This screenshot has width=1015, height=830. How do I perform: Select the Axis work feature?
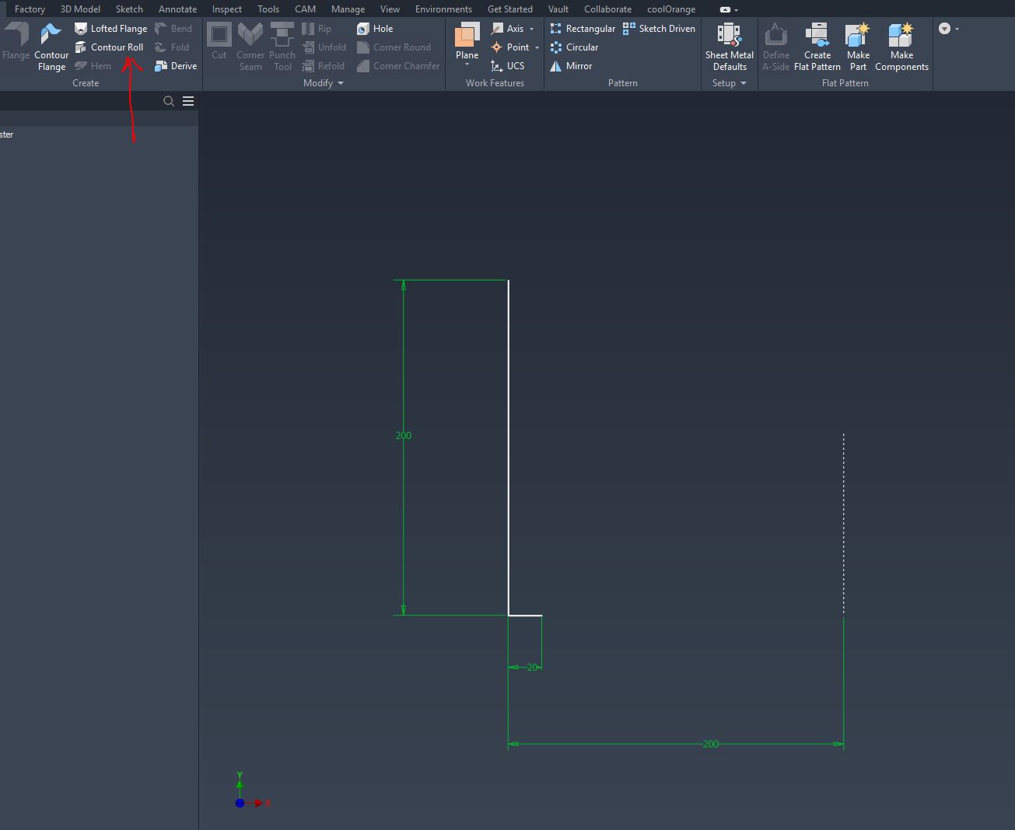click(x=508, y=29)
